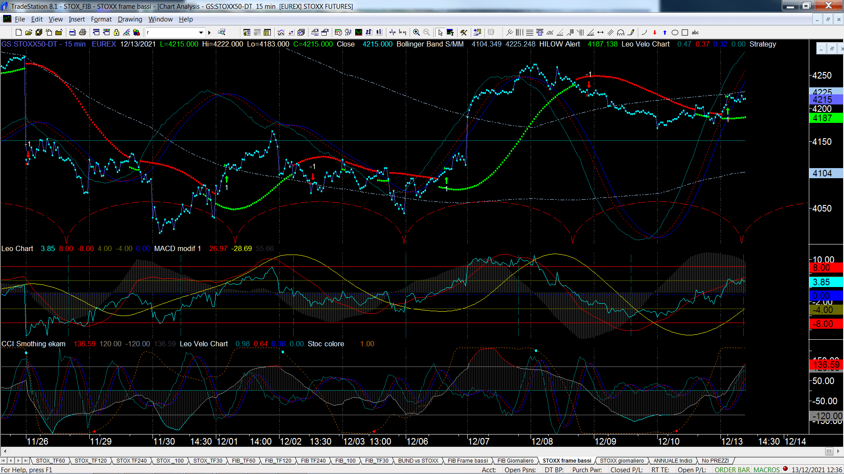Select the double-headed horizontal arrow tool
The image size is (844, 474).
point(600,32)
